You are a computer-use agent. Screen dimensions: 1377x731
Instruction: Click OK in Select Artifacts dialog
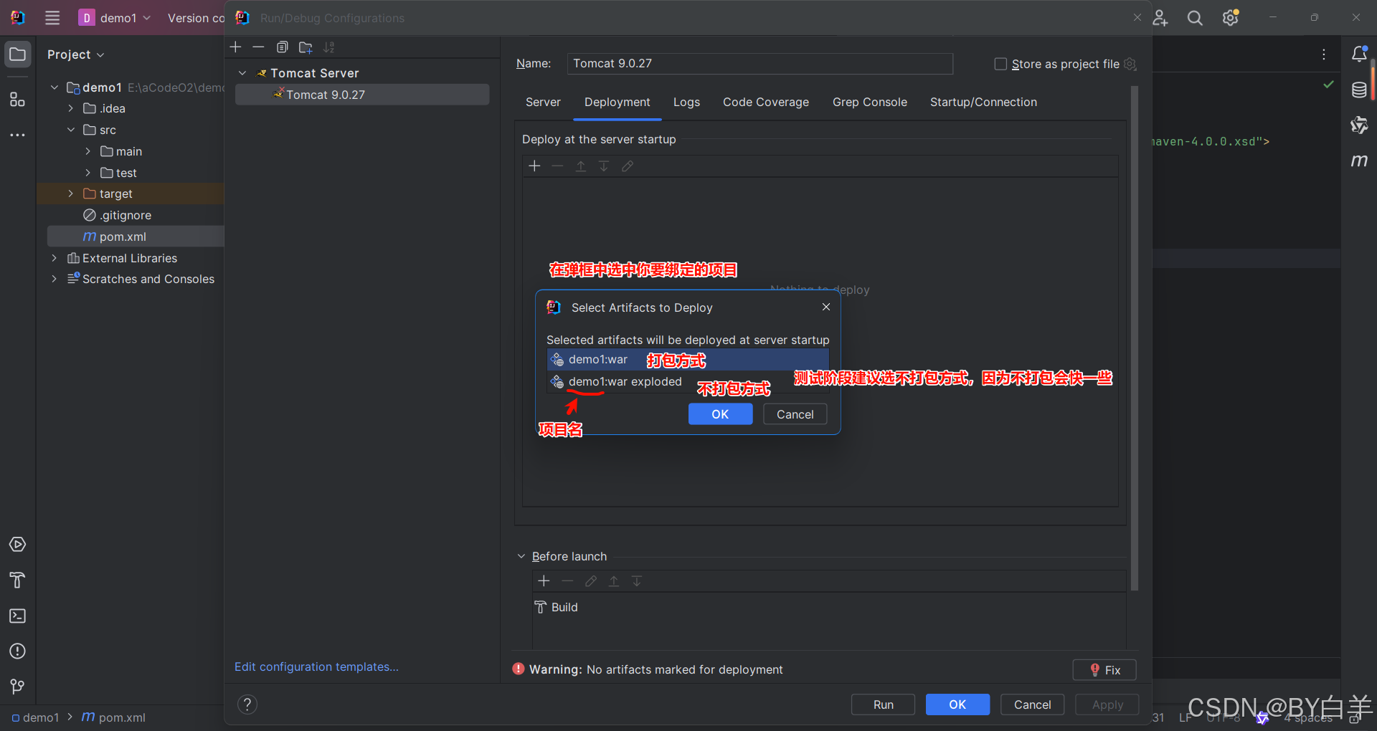[720, 414]
